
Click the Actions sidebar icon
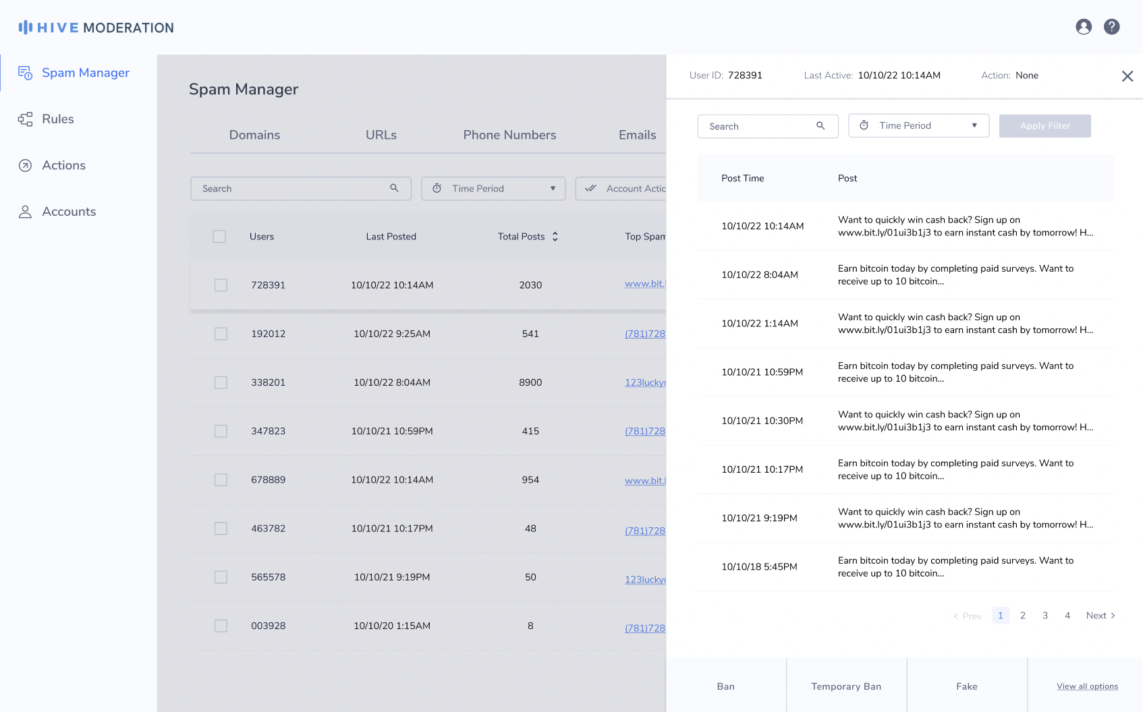pyautogui.click(x=25, y=166)
